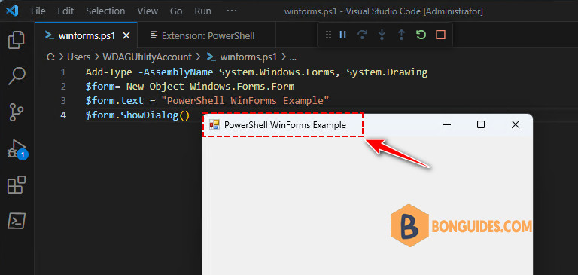Open the Selection menu
The image size is (578, 275).
[x=105, y=11]
